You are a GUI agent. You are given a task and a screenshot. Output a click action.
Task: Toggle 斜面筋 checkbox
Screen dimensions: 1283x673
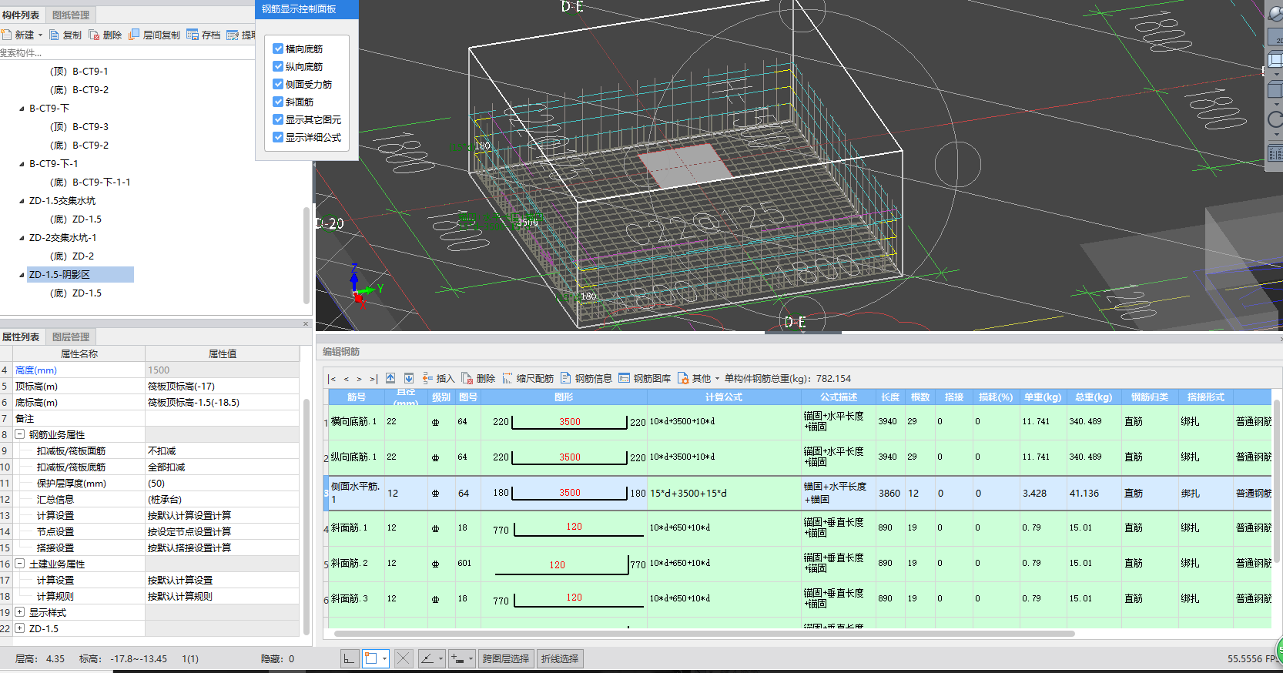pos(278,102)
